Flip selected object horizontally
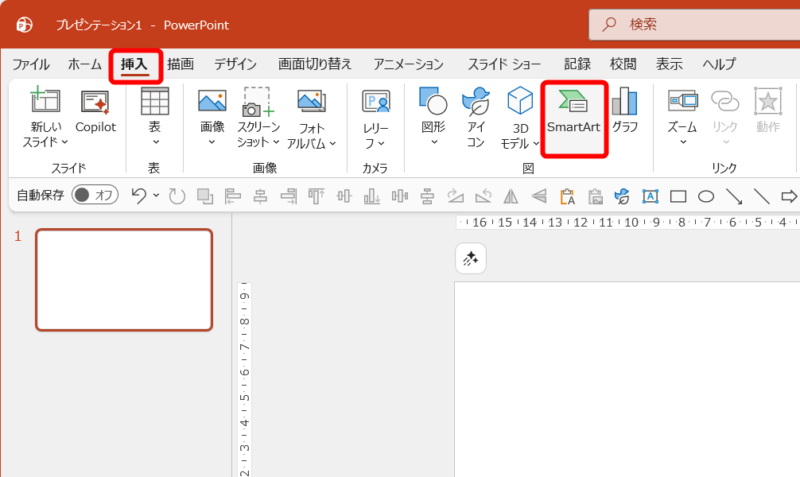This screenshot has height=477, width=800. tap(511, 196)
